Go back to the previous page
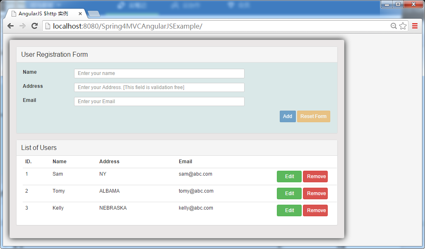The width and height of the screenshot is (425, 249). [x=11, y=26]
